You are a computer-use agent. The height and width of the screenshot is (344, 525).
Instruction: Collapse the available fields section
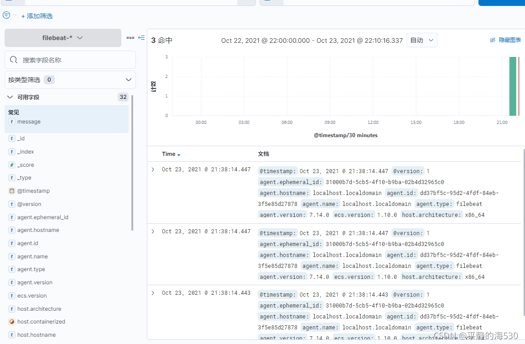pos(10,98)
